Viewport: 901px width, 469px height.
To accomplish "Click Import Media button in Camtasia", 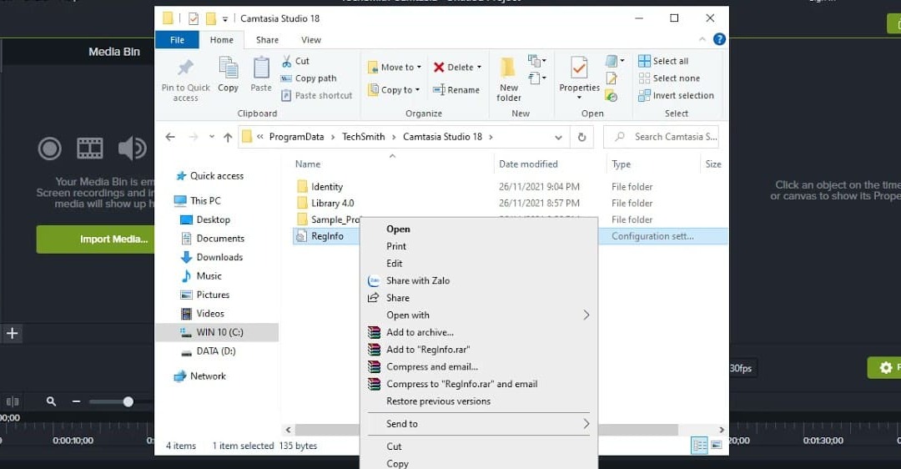I will tap(96, 240).
